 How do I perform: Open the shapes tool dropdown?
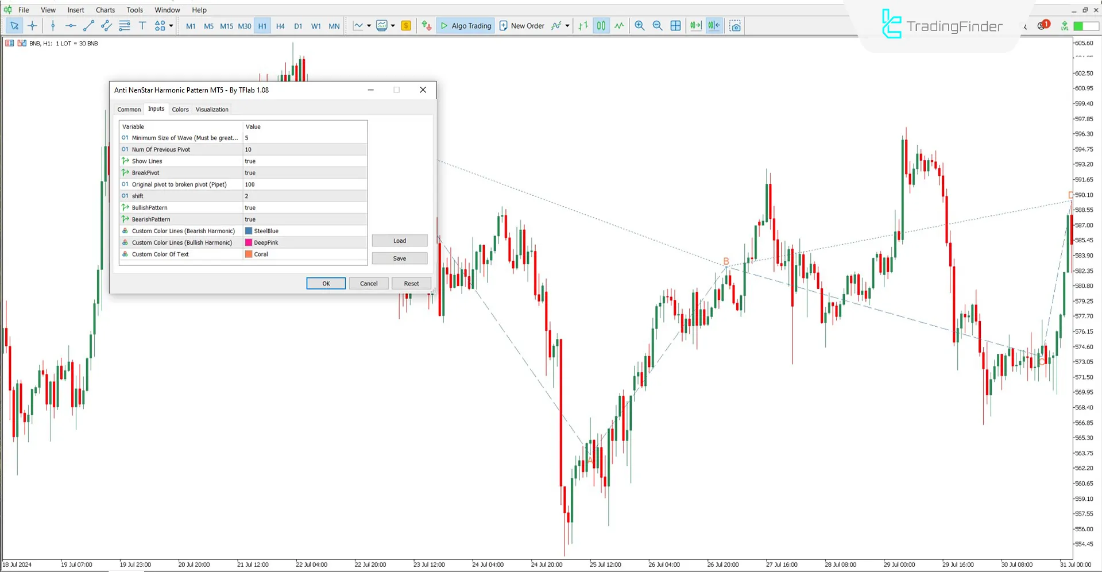click(x=169, y=25)
